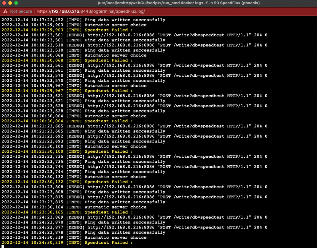This screenshot has height=248, width=317.
Task: Select the 10:24:23,878 INFO Ping data line
Action: click(x=83, y=232)
